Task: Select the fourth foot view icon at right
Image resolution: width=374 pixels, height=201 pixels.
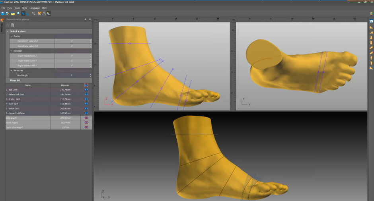Action: coord(371,43)
